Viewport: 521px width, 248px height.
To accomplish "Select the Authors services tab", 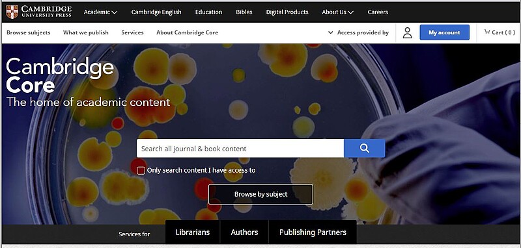I will (x=244, y=232).
